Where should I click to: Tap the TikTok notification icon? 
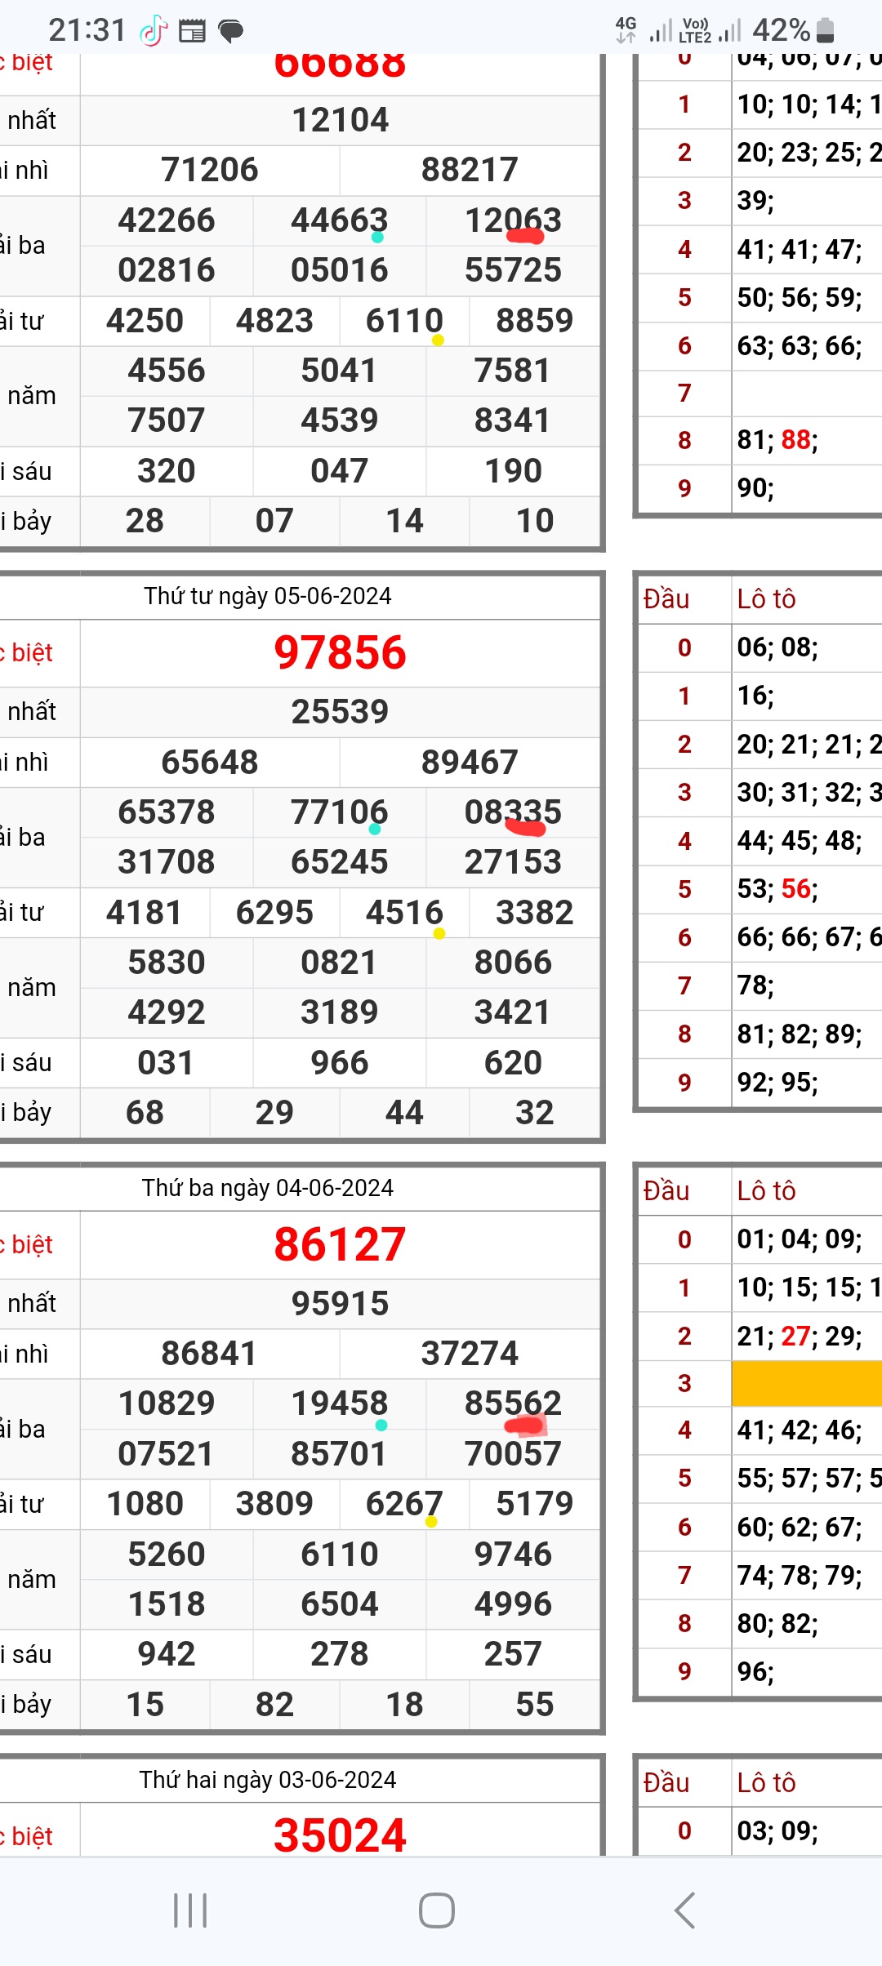(x=154, y=32)
